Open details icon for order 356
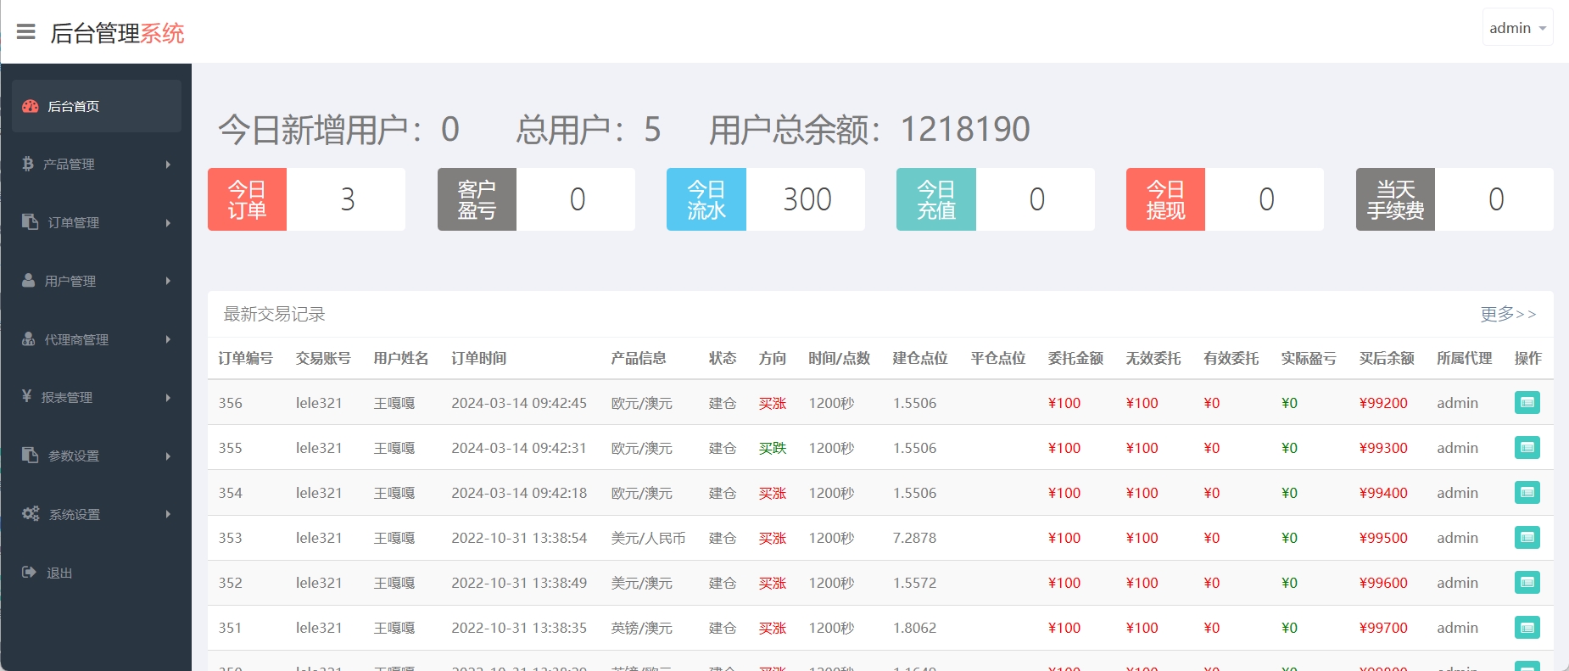The height and width of the screenshot is (671, 1569). pos(1527,403)
